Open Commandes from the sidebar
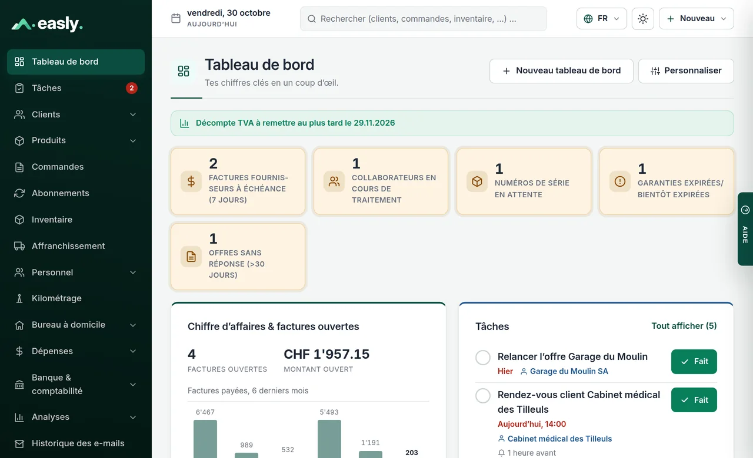This screenshot has width=753, height=458. pyautogui.click(x=76, y=167)
